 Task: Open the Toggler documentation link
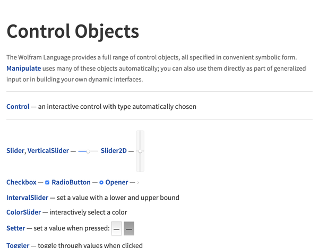point(18,245)
